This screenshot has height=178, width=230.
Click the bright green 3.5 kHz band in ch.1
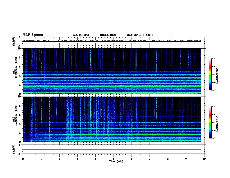(112, 78)
